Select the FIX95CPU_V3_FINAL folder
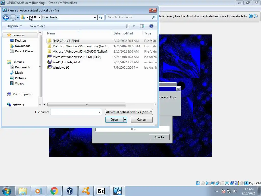 66,41
